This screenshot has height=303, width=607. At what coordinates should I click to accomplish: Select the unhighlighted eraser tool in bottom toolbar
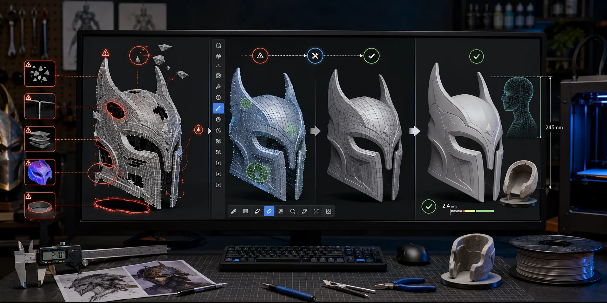(257, 211)
